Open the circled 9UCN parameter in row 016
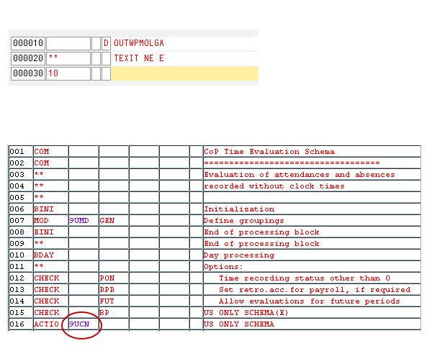This screenshot has width=432, height=351. [79, 324]
